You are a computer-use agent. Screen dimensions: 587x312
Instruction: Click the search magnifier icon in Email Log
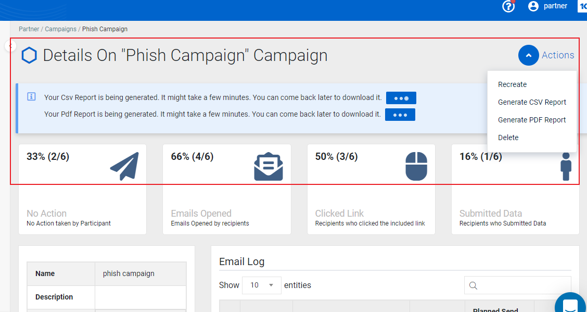[473, 286]
